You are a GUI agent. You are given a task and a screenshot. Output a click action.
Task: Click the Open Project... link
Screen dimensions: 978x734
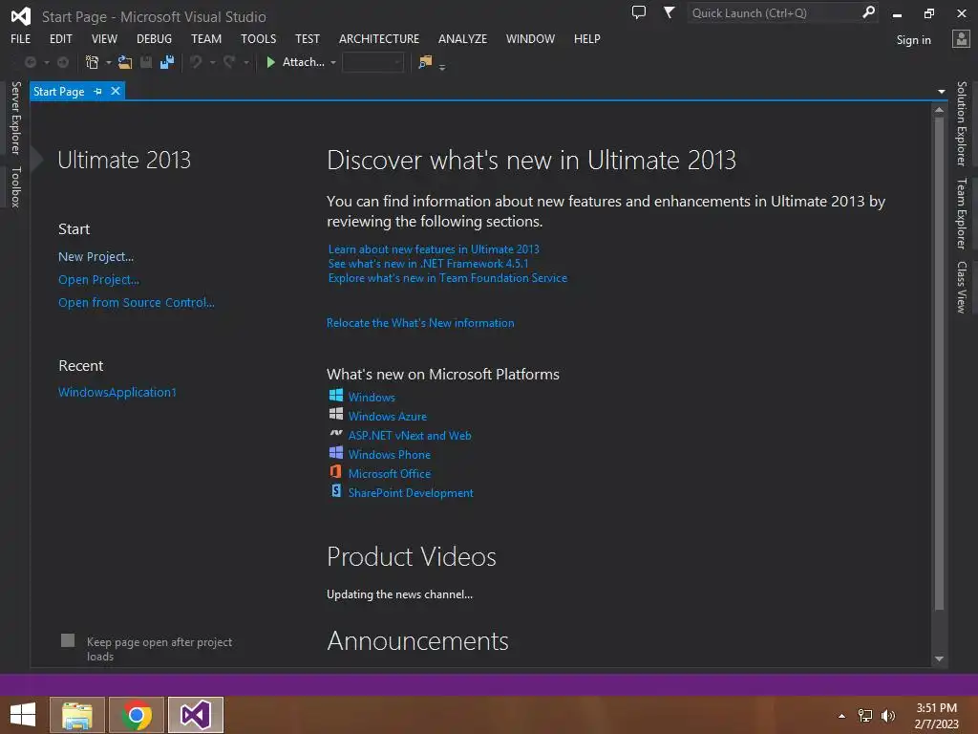tap(98, 280)
